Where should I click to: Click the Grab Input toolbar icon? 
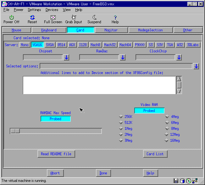74,19
